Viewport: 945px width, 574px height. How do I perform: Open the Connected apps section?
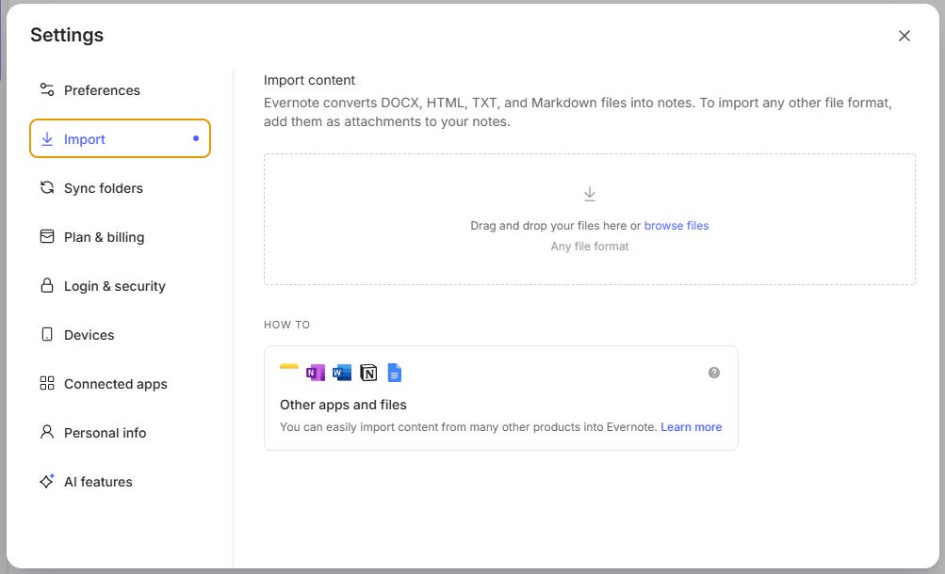(x=120, y=383)
